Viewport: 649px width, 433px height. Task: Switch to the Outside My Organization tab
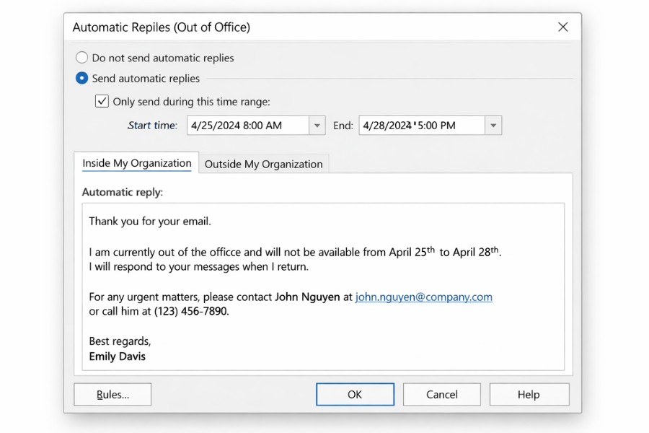(264, 164)
